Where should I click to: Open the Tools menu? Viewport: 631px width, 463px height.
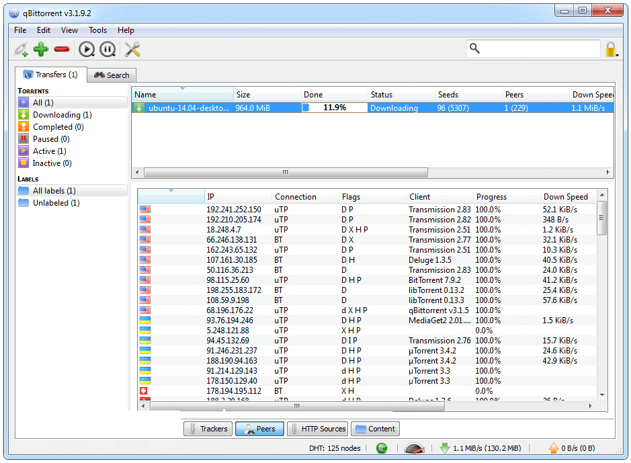coord(98,30)
